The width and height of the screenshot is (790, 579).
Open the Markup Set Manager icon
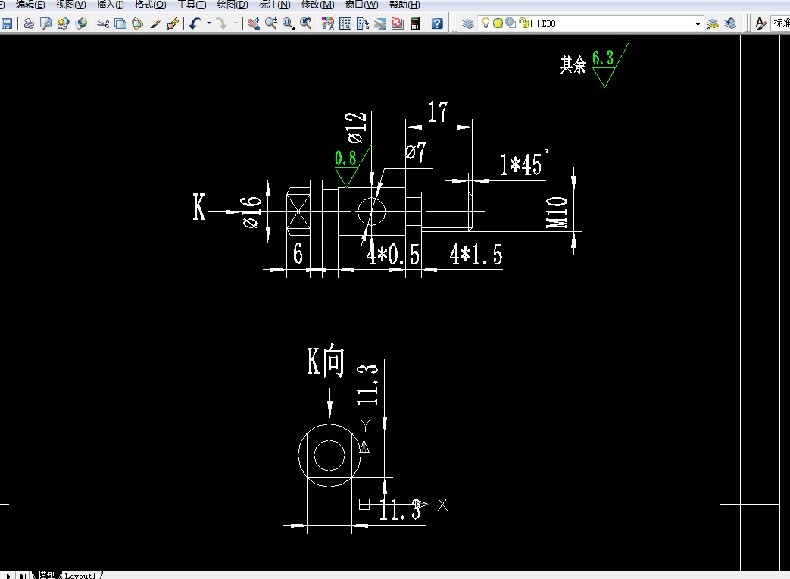coord(398,23)
